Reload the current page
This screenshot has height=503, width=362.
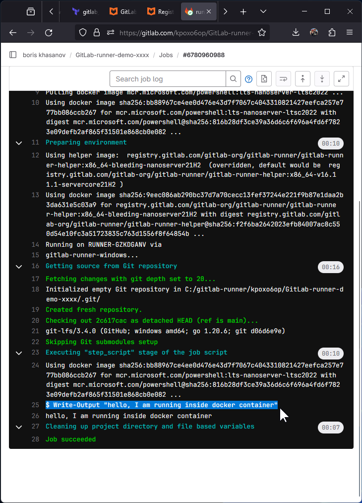(49, 32)
